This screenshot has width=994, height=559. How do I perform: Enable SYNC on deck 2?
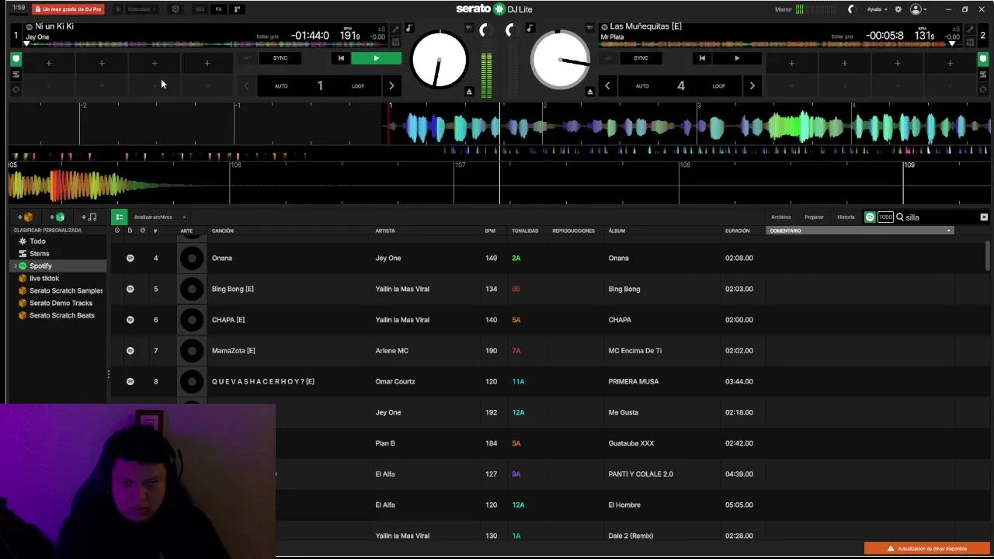[641, 58]
